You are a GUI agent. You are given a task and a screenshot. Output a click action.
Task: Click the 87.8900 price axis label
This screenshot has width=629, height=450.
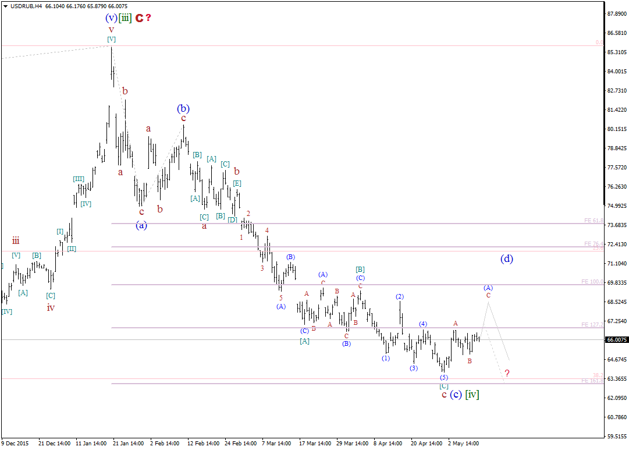click(617, 13)
